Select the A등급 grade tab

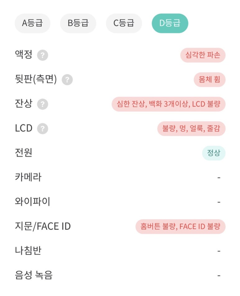pos(32,23)
